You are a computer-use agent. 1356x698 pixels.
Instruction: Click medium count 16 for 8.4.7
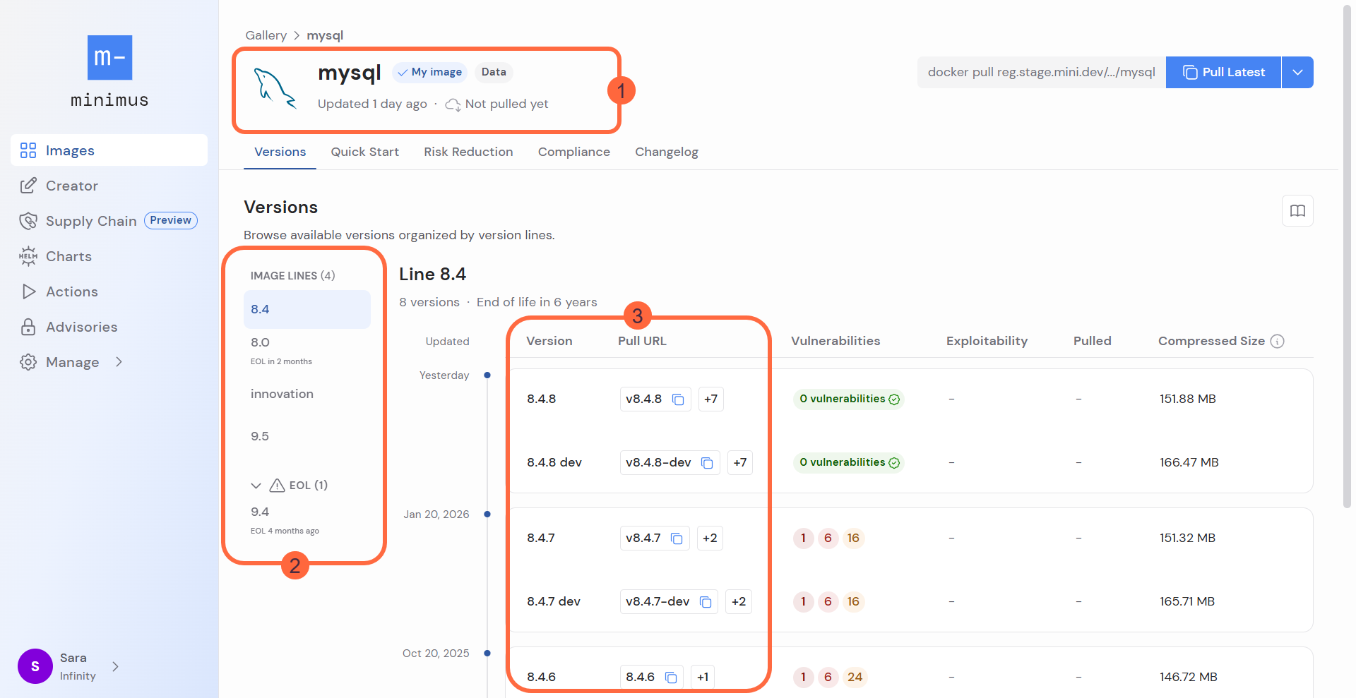point(853,538)
